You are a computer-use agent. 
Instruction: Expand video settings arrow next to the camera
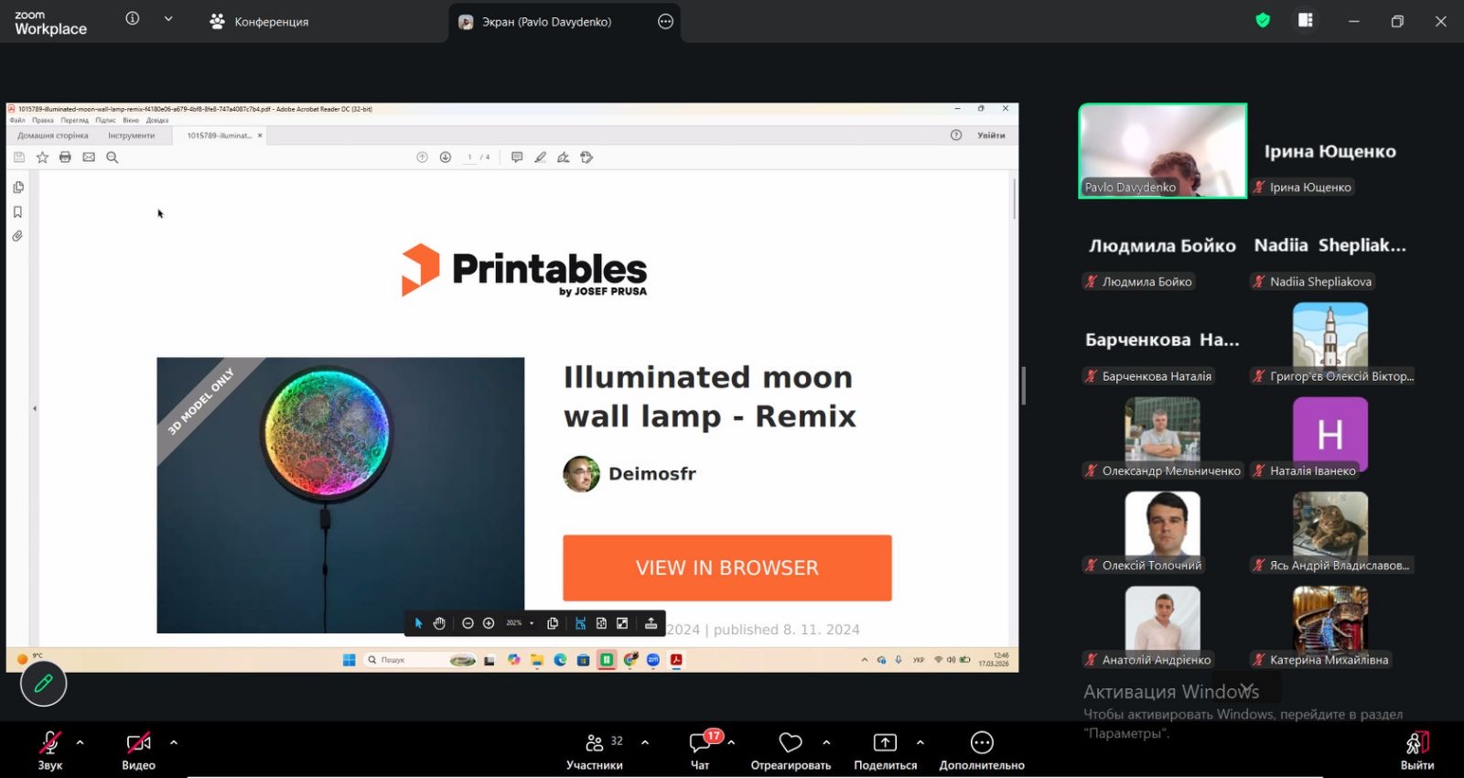coord(174,742)
